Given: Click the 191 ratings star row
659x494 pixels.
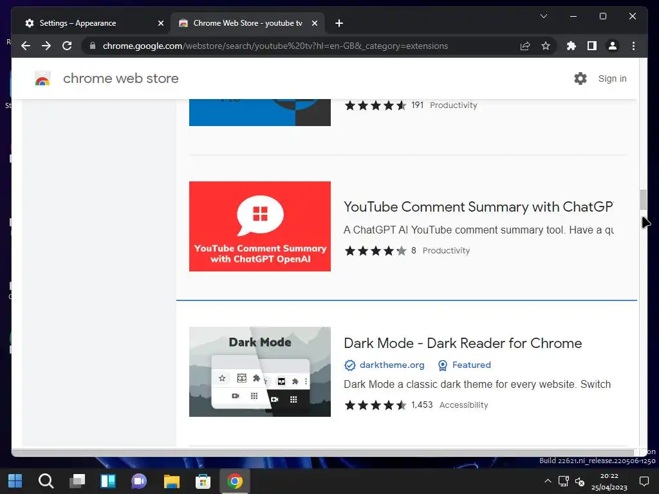Looking at the screenshot, I should 375,105.
